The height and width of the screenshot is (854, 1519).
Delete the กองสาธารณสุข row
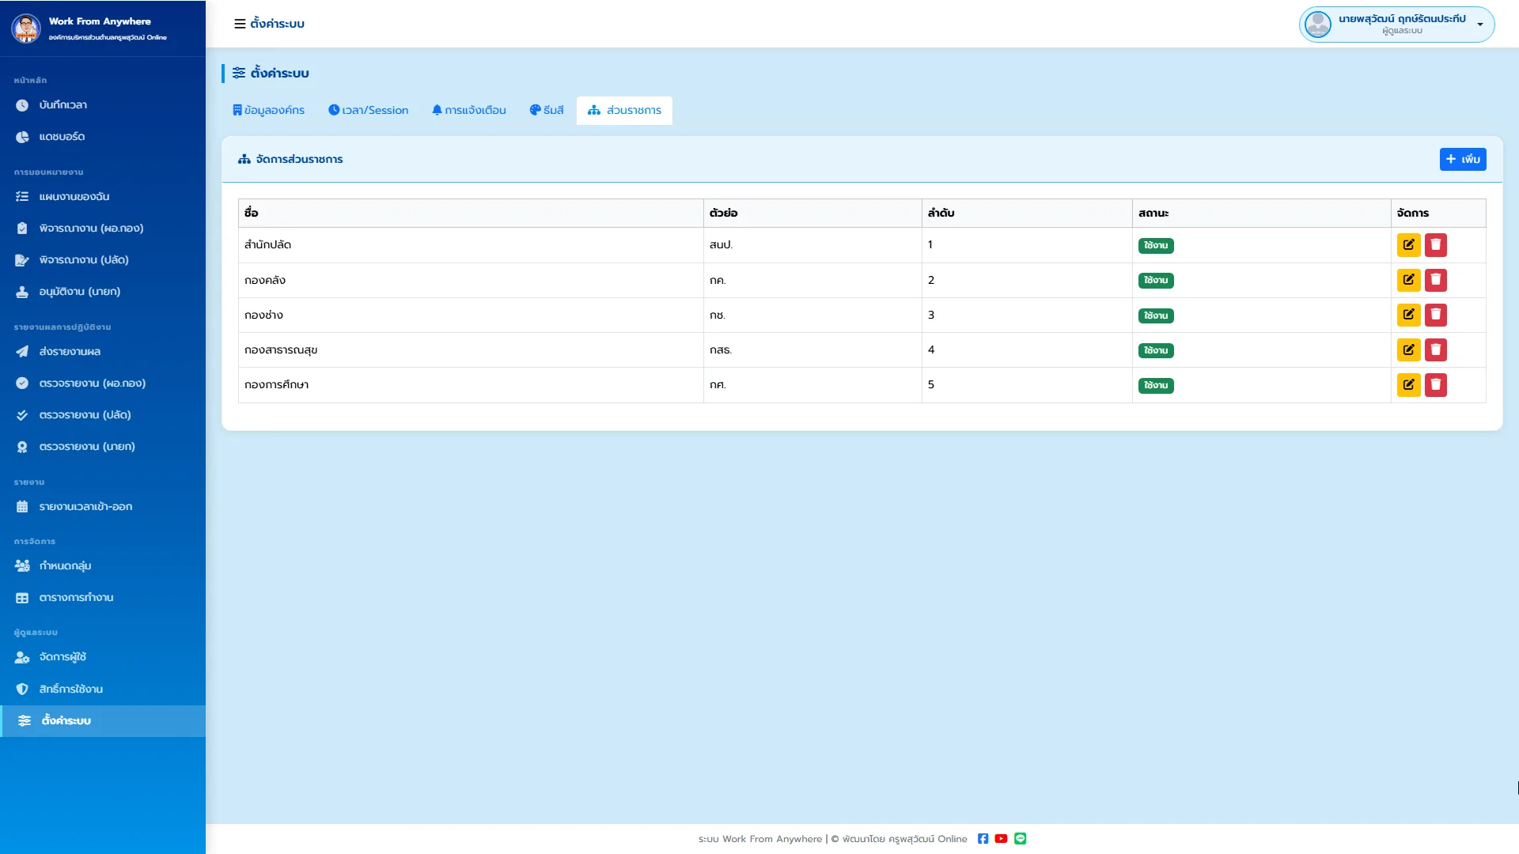1436,350
